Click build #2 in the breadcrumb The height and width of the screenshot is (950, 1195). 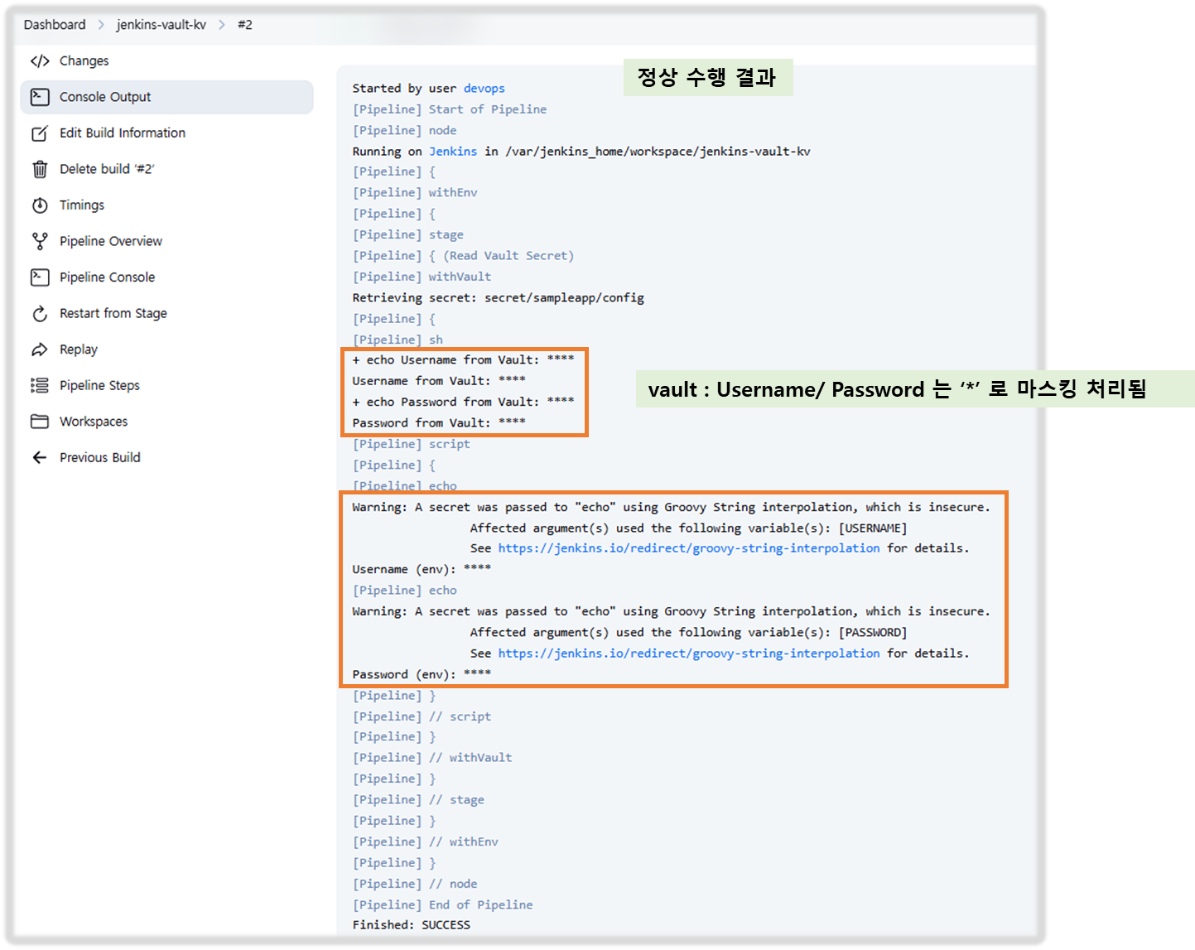click(x=245, y=25)
